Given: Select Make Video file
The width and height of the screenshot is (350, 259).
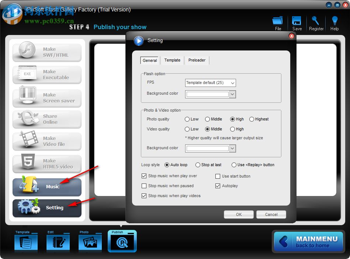Looking at the screenshot, I should point(47,141).
